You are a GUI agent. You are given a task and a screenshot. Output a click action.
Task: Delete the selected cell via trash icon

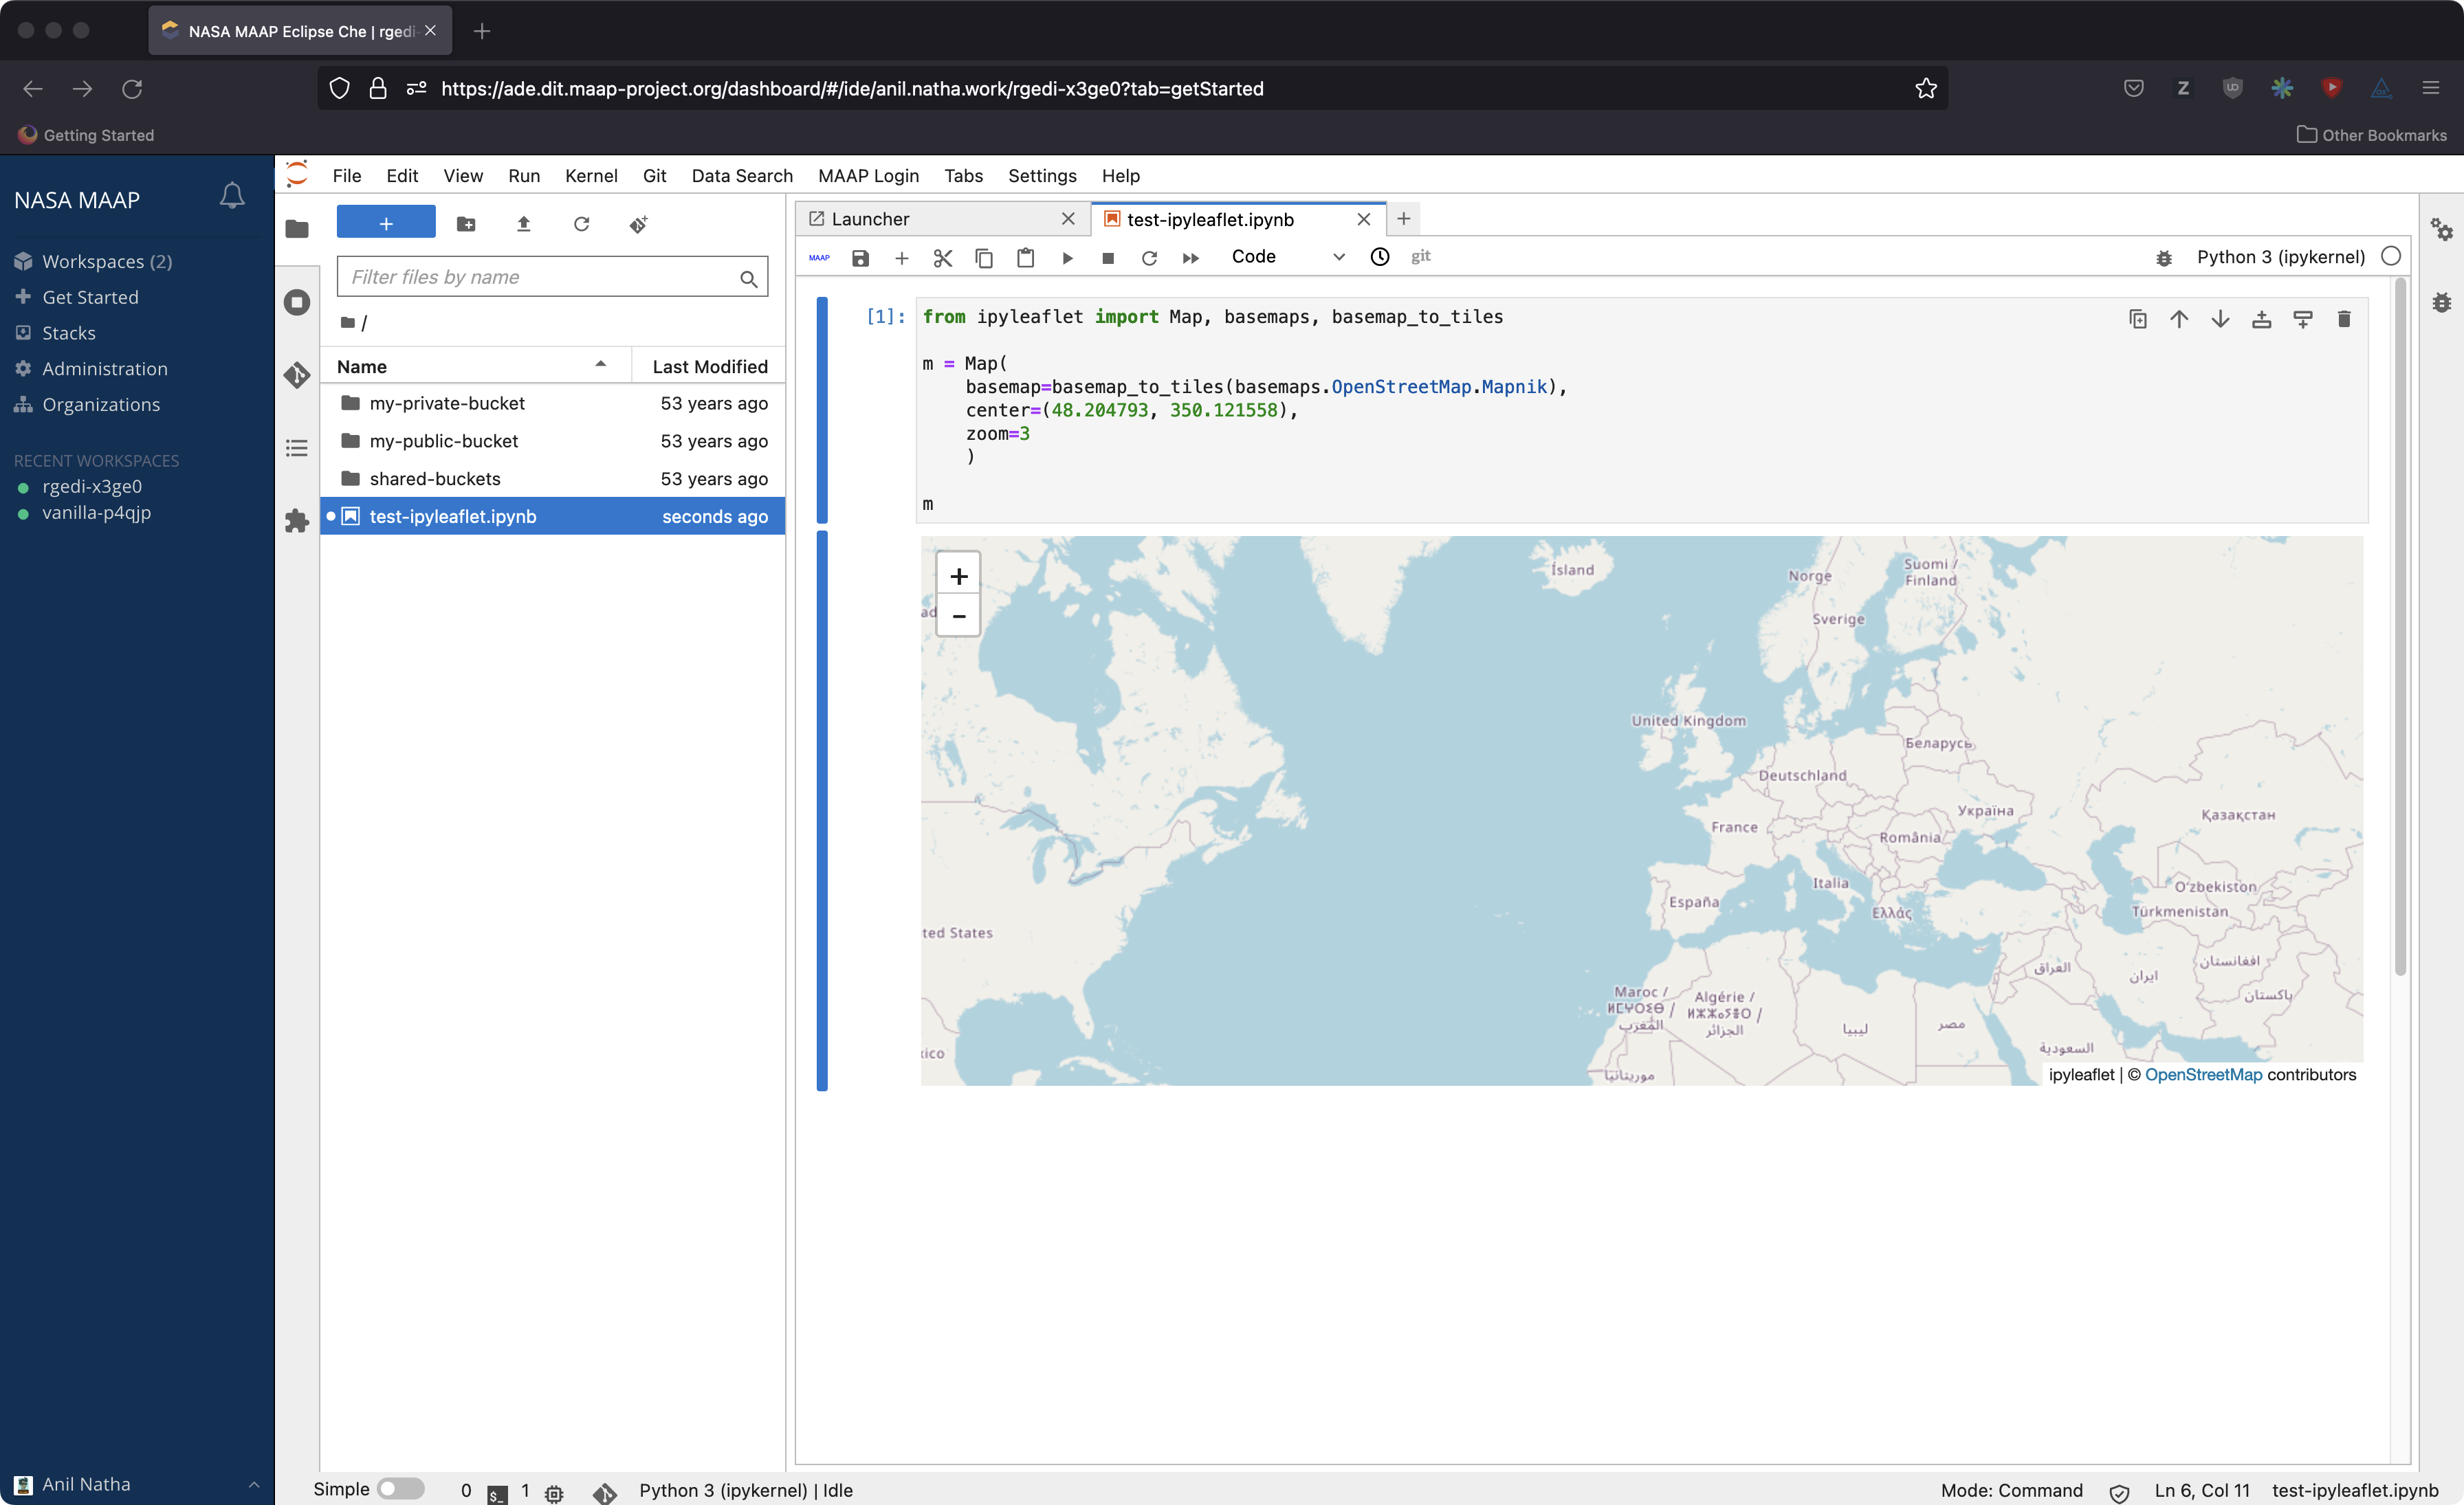pyautogui.click(x=2344, y=319)
